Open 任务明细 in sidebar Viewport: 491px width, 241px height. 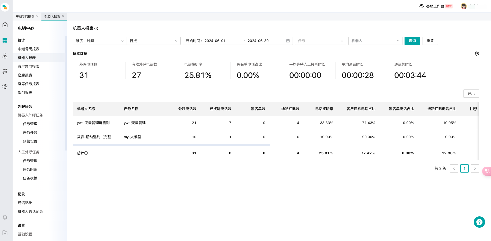click(x=30, y=169)
